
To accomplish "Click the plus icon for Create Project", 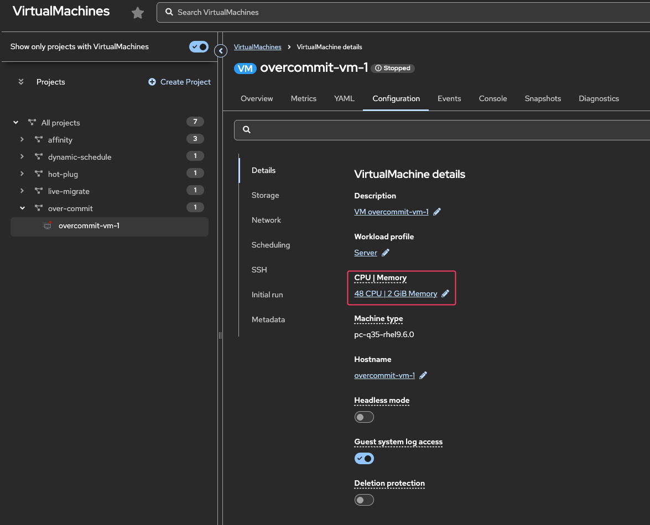I will click(x=152, y=82).
